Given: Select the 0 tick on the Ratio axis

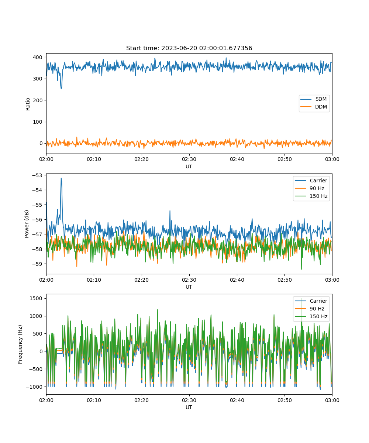Looking at the screenshot, I should pos(42,143).
